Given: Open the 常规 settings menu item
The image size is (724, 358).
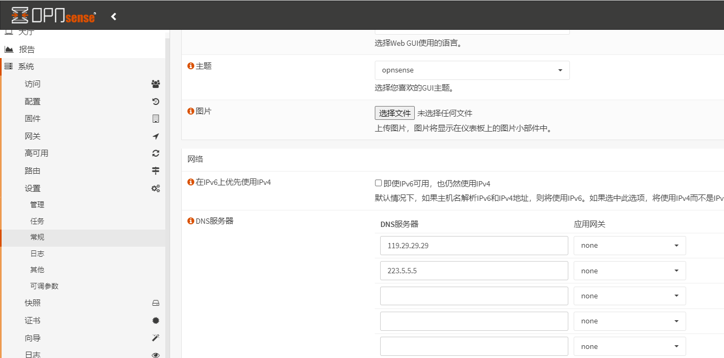Looking at the screenshot, I should point(37,237).
